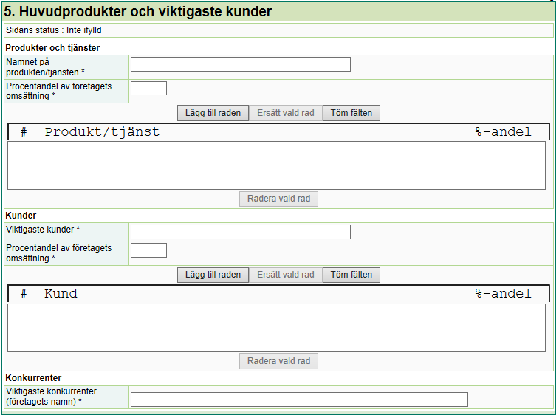This screenshot has width=559, height=418.
Task: Click the 'Produkt/tjänst' column header
Action: (102, 132)
